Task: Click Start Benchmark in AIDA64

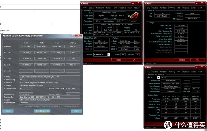Action: point(42,111)
